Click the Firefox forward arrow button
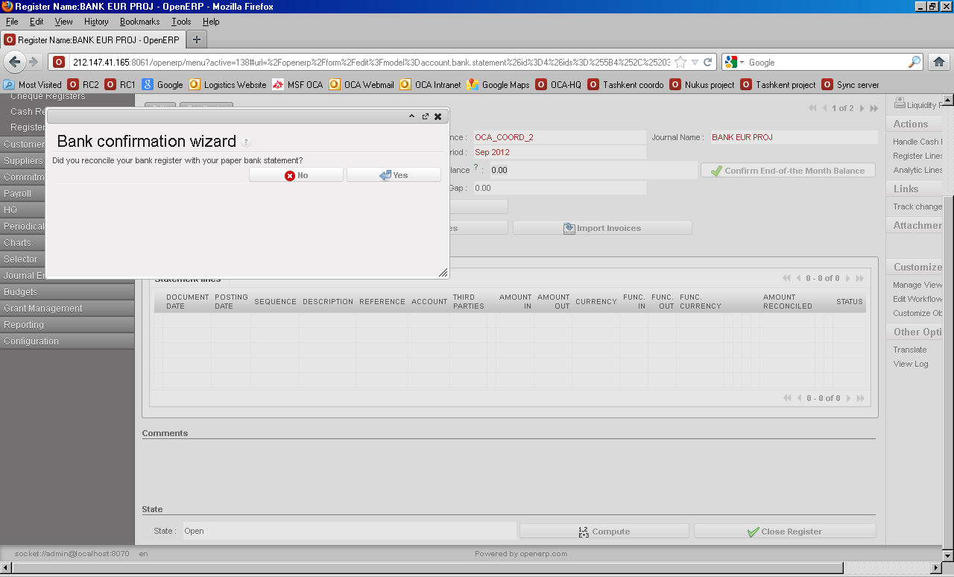954x577 pixels. [33, 62]
